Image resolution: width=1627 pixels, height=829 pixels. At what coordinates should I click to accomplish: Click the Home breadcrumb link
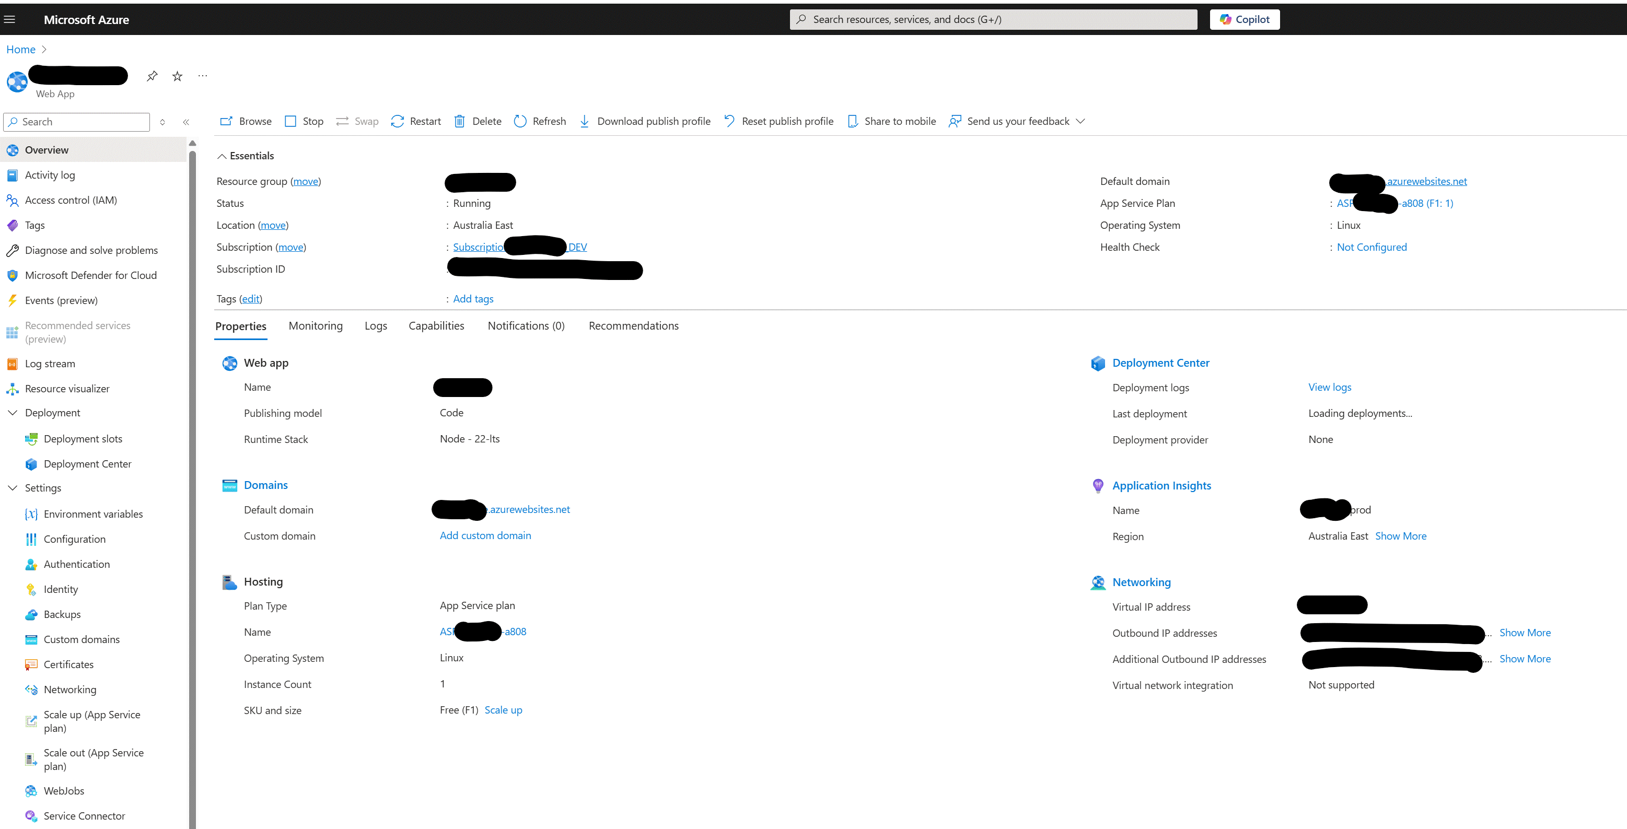[x=21, y=49]
